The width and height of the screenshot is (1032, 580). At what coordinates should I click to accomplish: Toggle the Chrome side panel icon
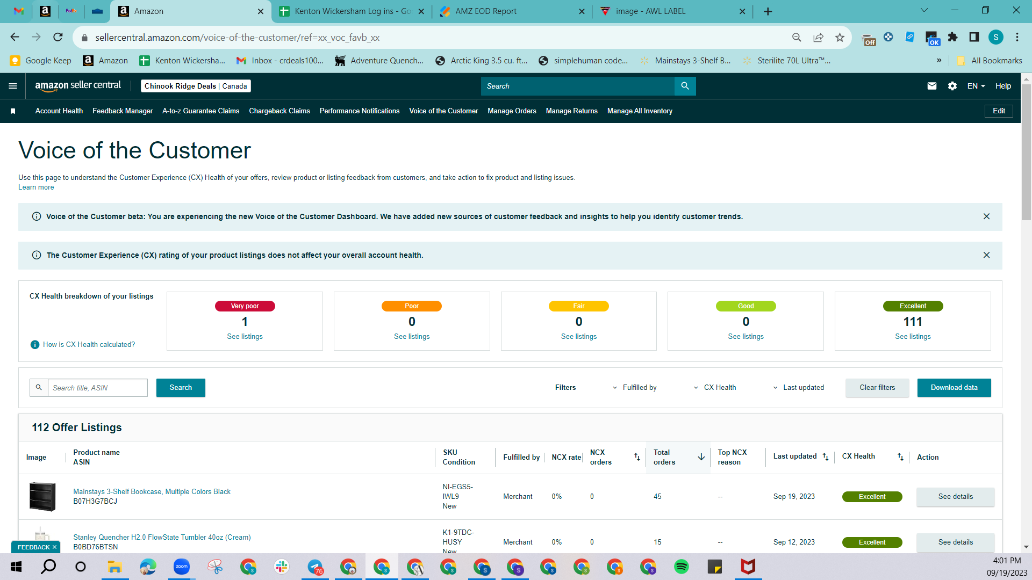point(974,37)
